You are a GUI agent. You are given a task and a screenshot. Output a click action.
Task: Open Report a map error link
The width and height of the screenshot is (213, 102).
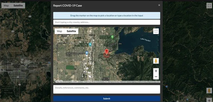tap(154, 82)
